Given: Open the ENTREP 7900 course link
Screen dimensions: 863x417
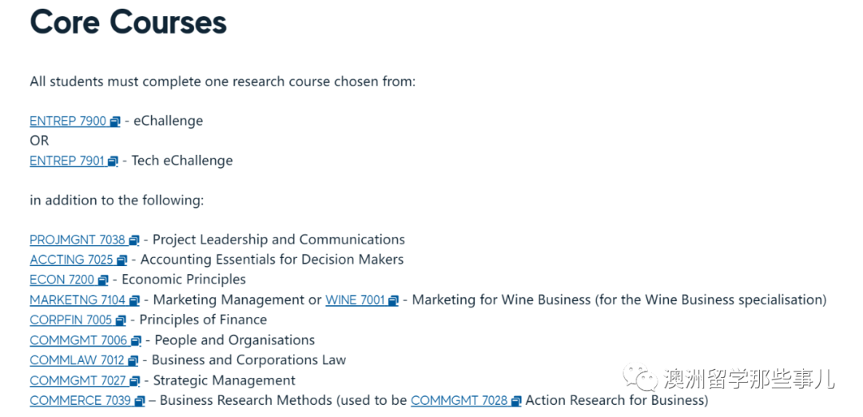Looking at the screenshot, I should (68, 121).
